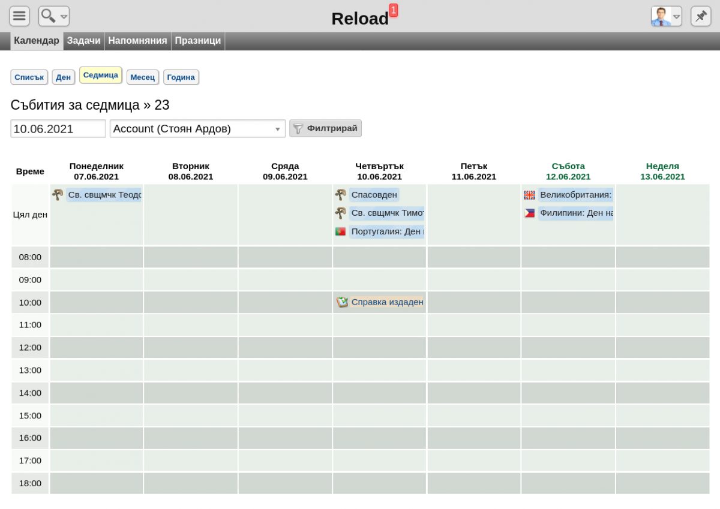The height and width of the screenshot is (509, 720).
Task: Click the Спасовден holiday icon
Action: (x=340, y=195)
